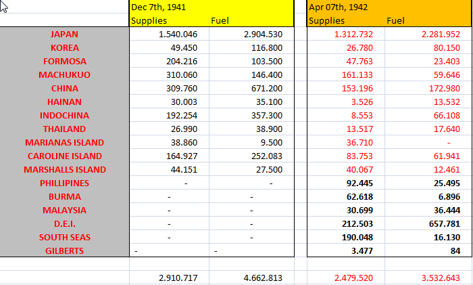Screen dimensions: 473x285
Task: Select Formosa 1942 supplies cell 47.763
Action: (x=346, y=62)
